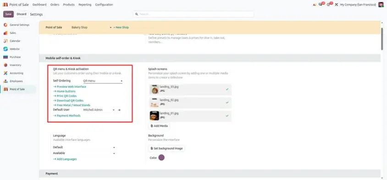Image resolution: width=387 pixels, height=180 pixels.
Task: Click the Point of Sale sidebar icon
Action: (6, 89)
